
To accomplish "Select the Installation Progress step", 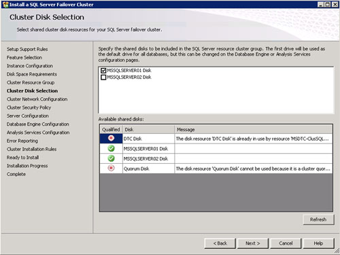I will (27, 166).
